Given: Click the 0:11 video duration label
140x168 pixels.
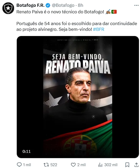Looking at the screenshot, I should tap(26, 151).
